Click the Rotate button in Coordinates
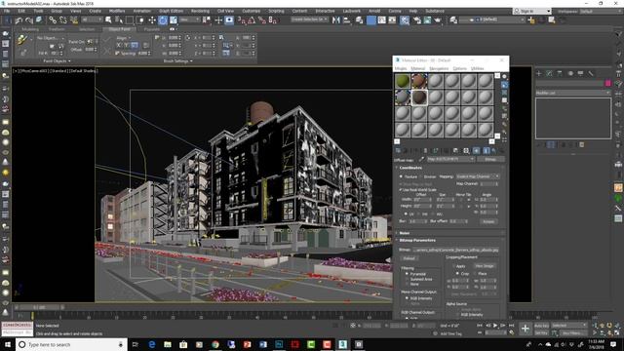 pyautogui.click(x=488, y=221)
